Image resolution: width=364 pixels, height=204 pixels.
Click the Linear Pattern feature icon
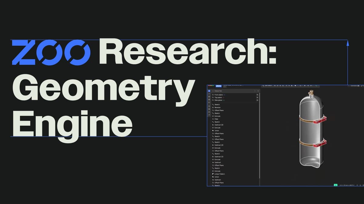click(x=213, y=174)
